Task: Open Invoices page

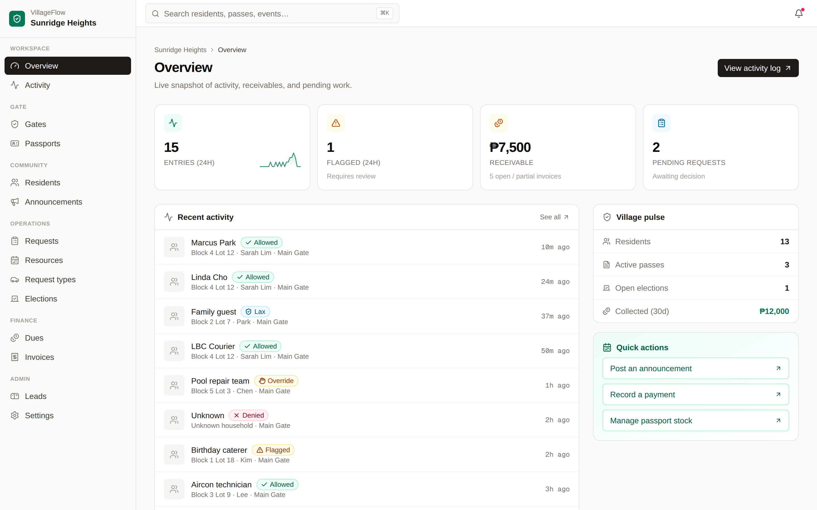Action: pos(68,357)
